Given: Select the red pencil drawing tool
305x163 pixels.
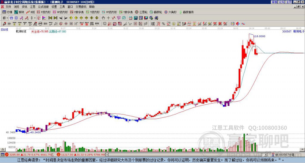Looking at the screenshot, I should pos(4,24).
